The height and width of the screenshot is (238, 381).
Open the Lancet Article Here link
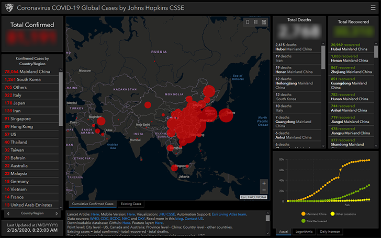tap(95, 214)
